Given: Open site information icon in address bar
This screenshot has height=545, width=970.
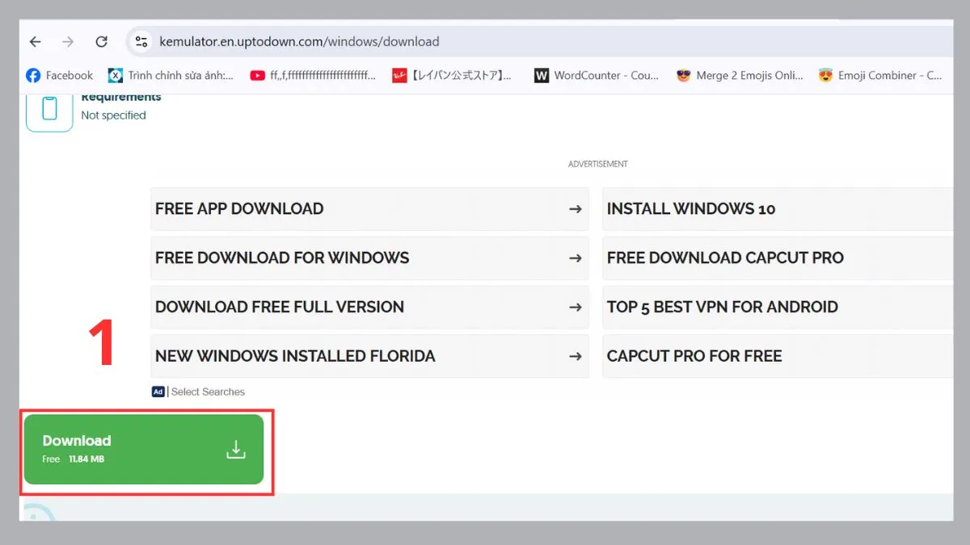Looking at the screenshot, I should click(x=141, y=42).
